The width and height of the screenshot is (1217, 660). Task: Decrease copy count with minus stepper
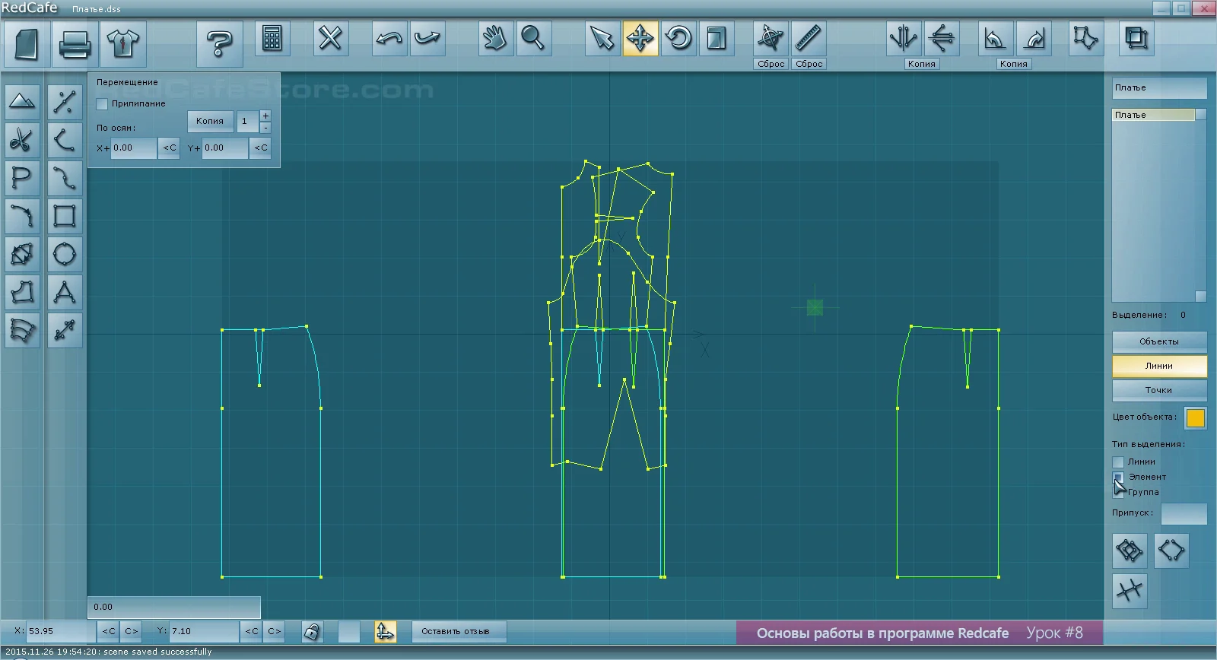click(265, 127)
